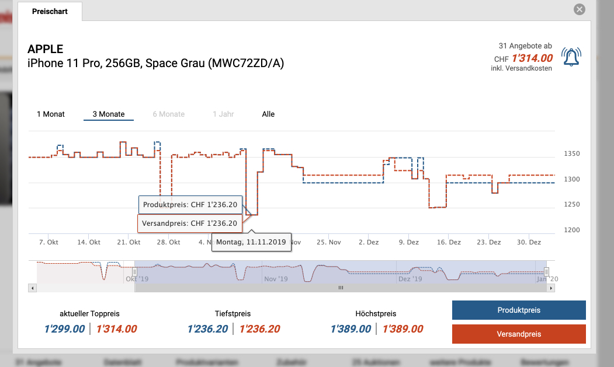Click the right range handle in the navigator
This screenshot has width=614, height=367.
[x=547, y=272]
